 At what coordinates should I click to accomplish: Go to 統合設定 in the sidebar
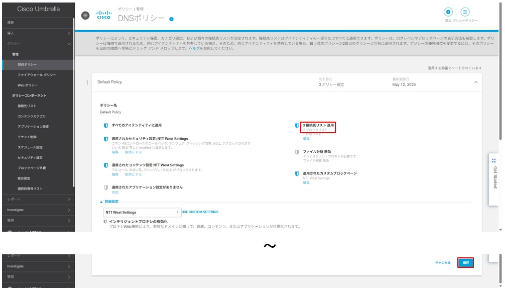click(x=24, y=178)
